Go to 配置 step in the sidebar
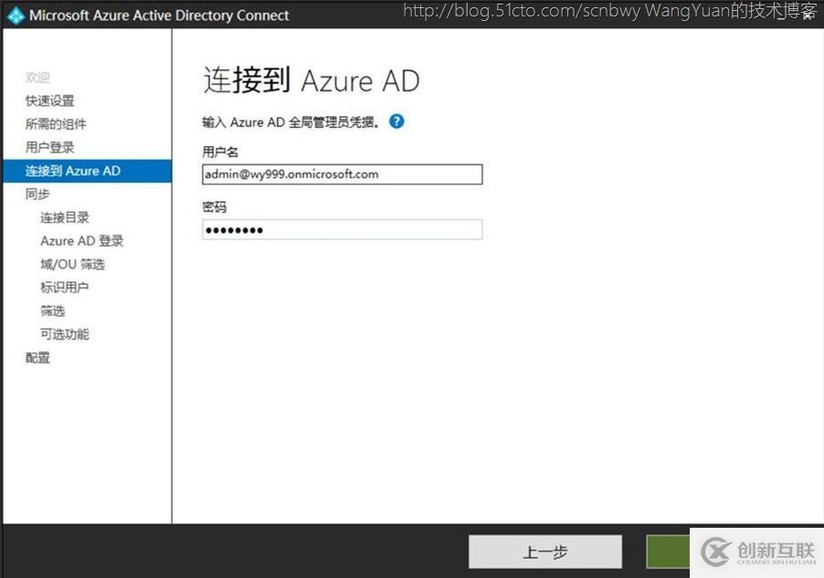The image size is (824, 578). (37, 358)
